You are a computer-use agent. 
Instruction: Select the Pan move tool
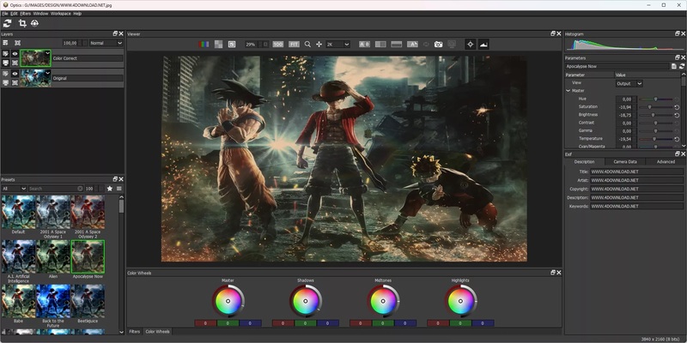click(319, 45)
